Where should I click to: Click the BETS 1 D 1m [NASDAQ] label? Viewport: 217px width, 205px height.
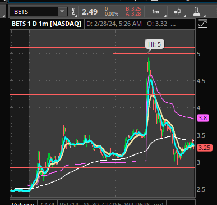[x=47, y=24]
